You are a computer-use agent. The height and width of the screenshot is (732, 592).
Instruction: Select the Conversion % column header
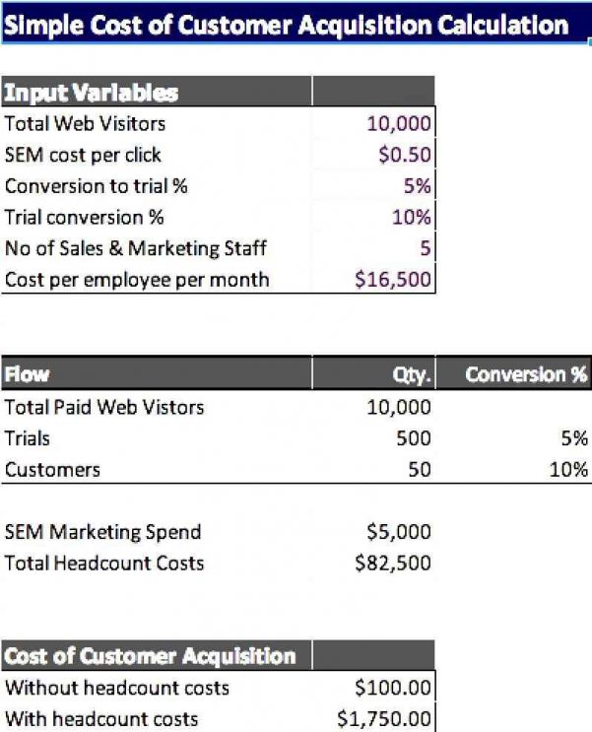click(x=514, y=373)
